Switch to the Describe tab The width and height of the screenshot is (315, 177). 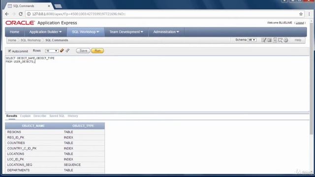coord(40,116)
